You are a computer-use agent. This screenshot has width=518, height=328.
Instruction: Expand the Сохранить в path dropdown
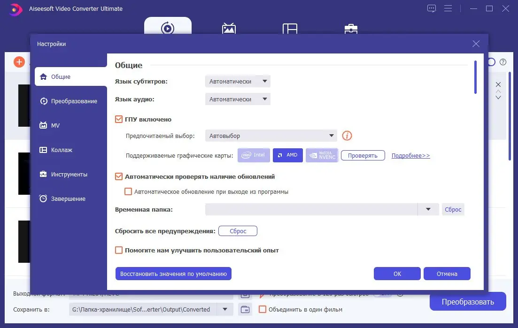pyautogui.click(x=224, y=309)
